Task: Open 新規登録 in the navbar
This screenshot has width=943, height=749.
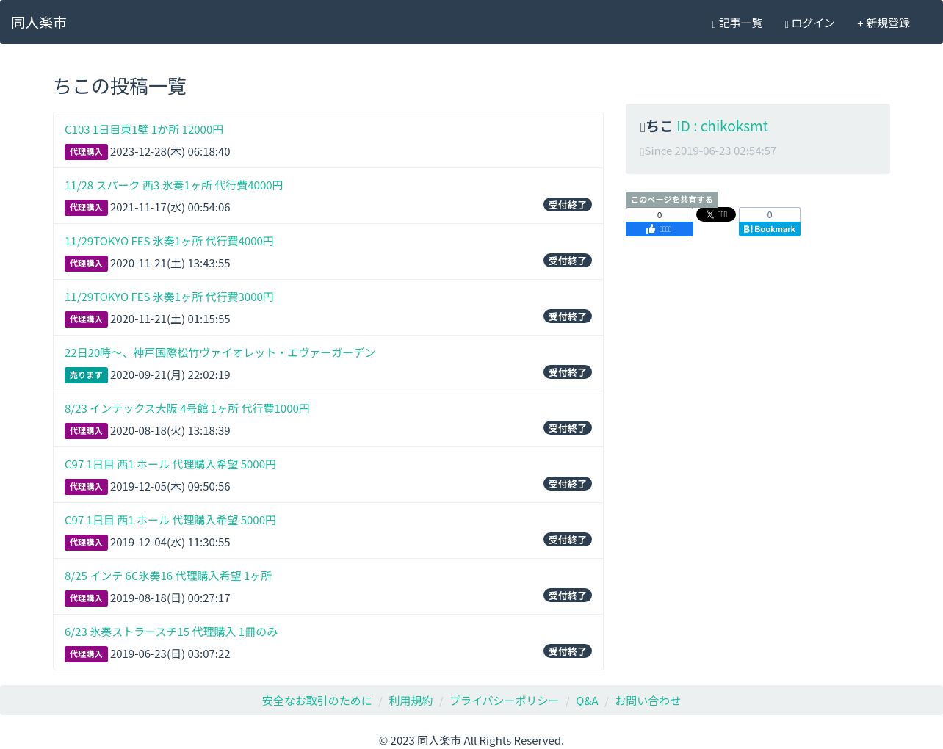Action: [884, 23]
